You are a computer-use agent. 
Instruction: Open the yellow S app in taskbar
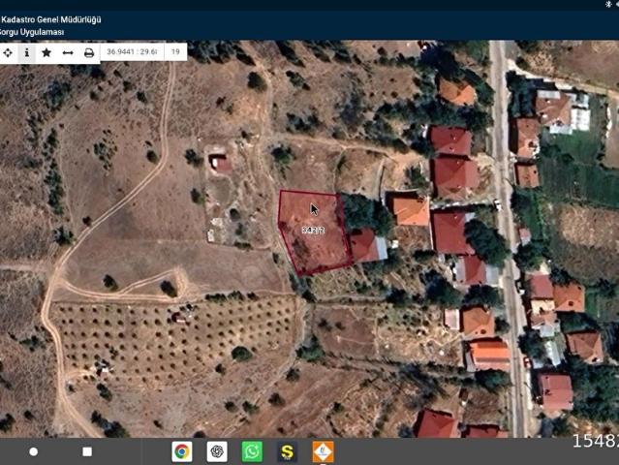(x=287, y=451)
